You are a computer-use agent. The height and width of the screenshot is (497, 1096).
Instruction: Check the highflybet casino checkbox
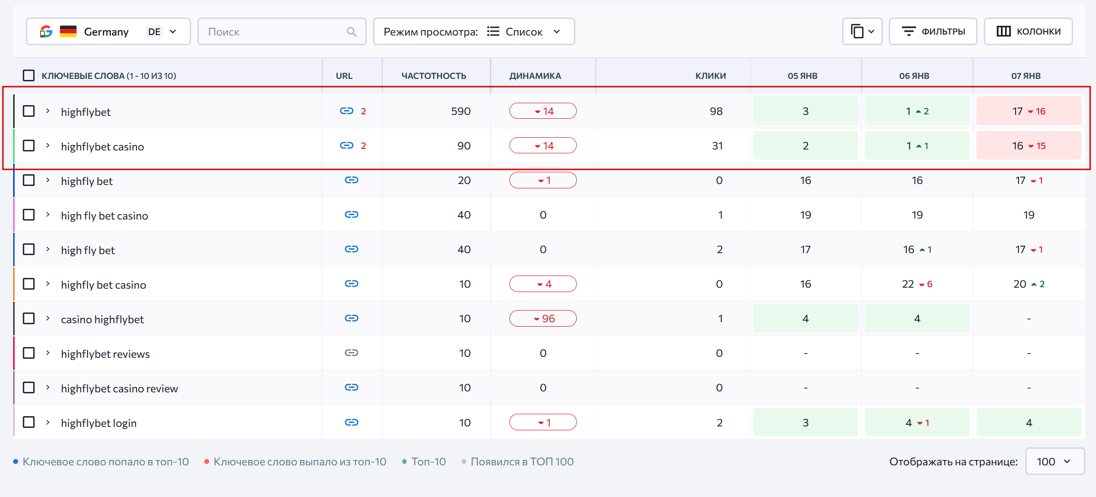click(x=29, y=146)
